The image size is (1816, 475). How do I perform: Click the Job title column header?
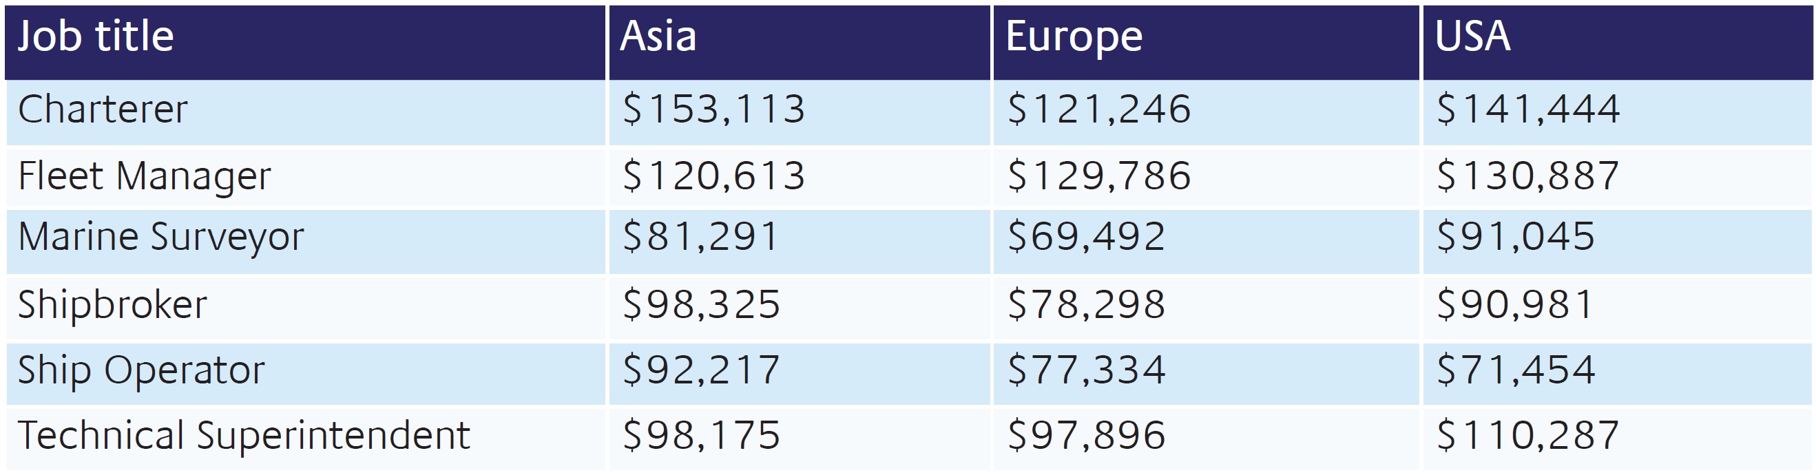96,36
